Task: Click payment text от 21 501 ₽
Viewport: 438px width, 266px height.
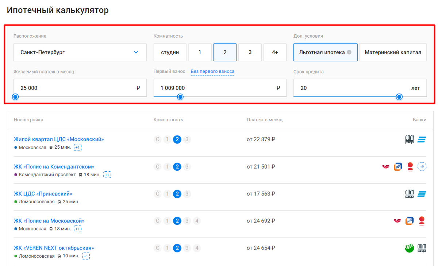Action: click(261, 167)
